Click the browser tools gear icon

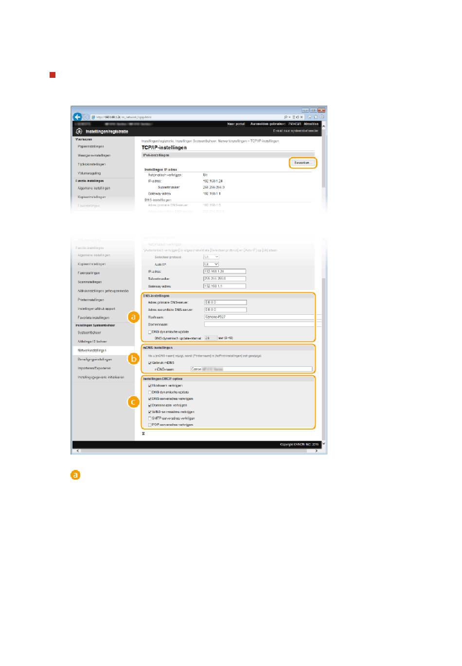(322, 117)
